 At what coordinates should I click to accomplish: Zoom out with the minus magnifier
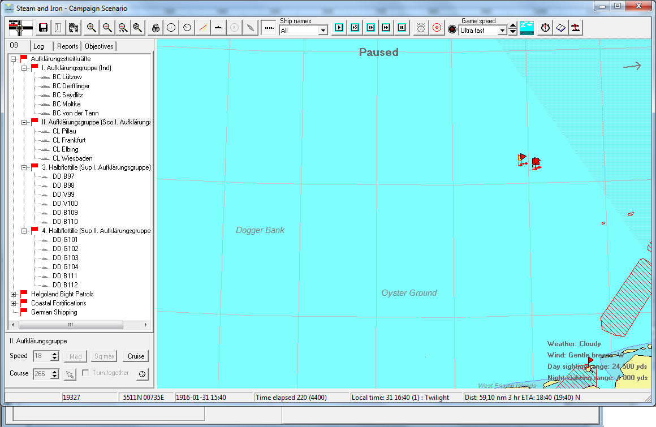[x=107, y=28]
